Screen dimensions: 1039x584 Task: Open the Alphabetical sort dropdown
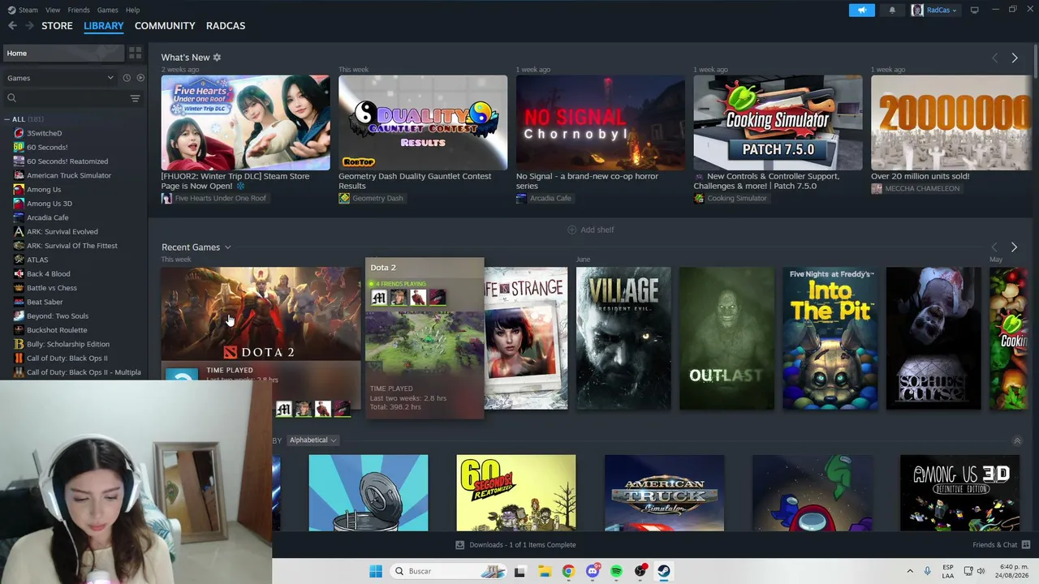pyautogui.click(x=313, y=440)
